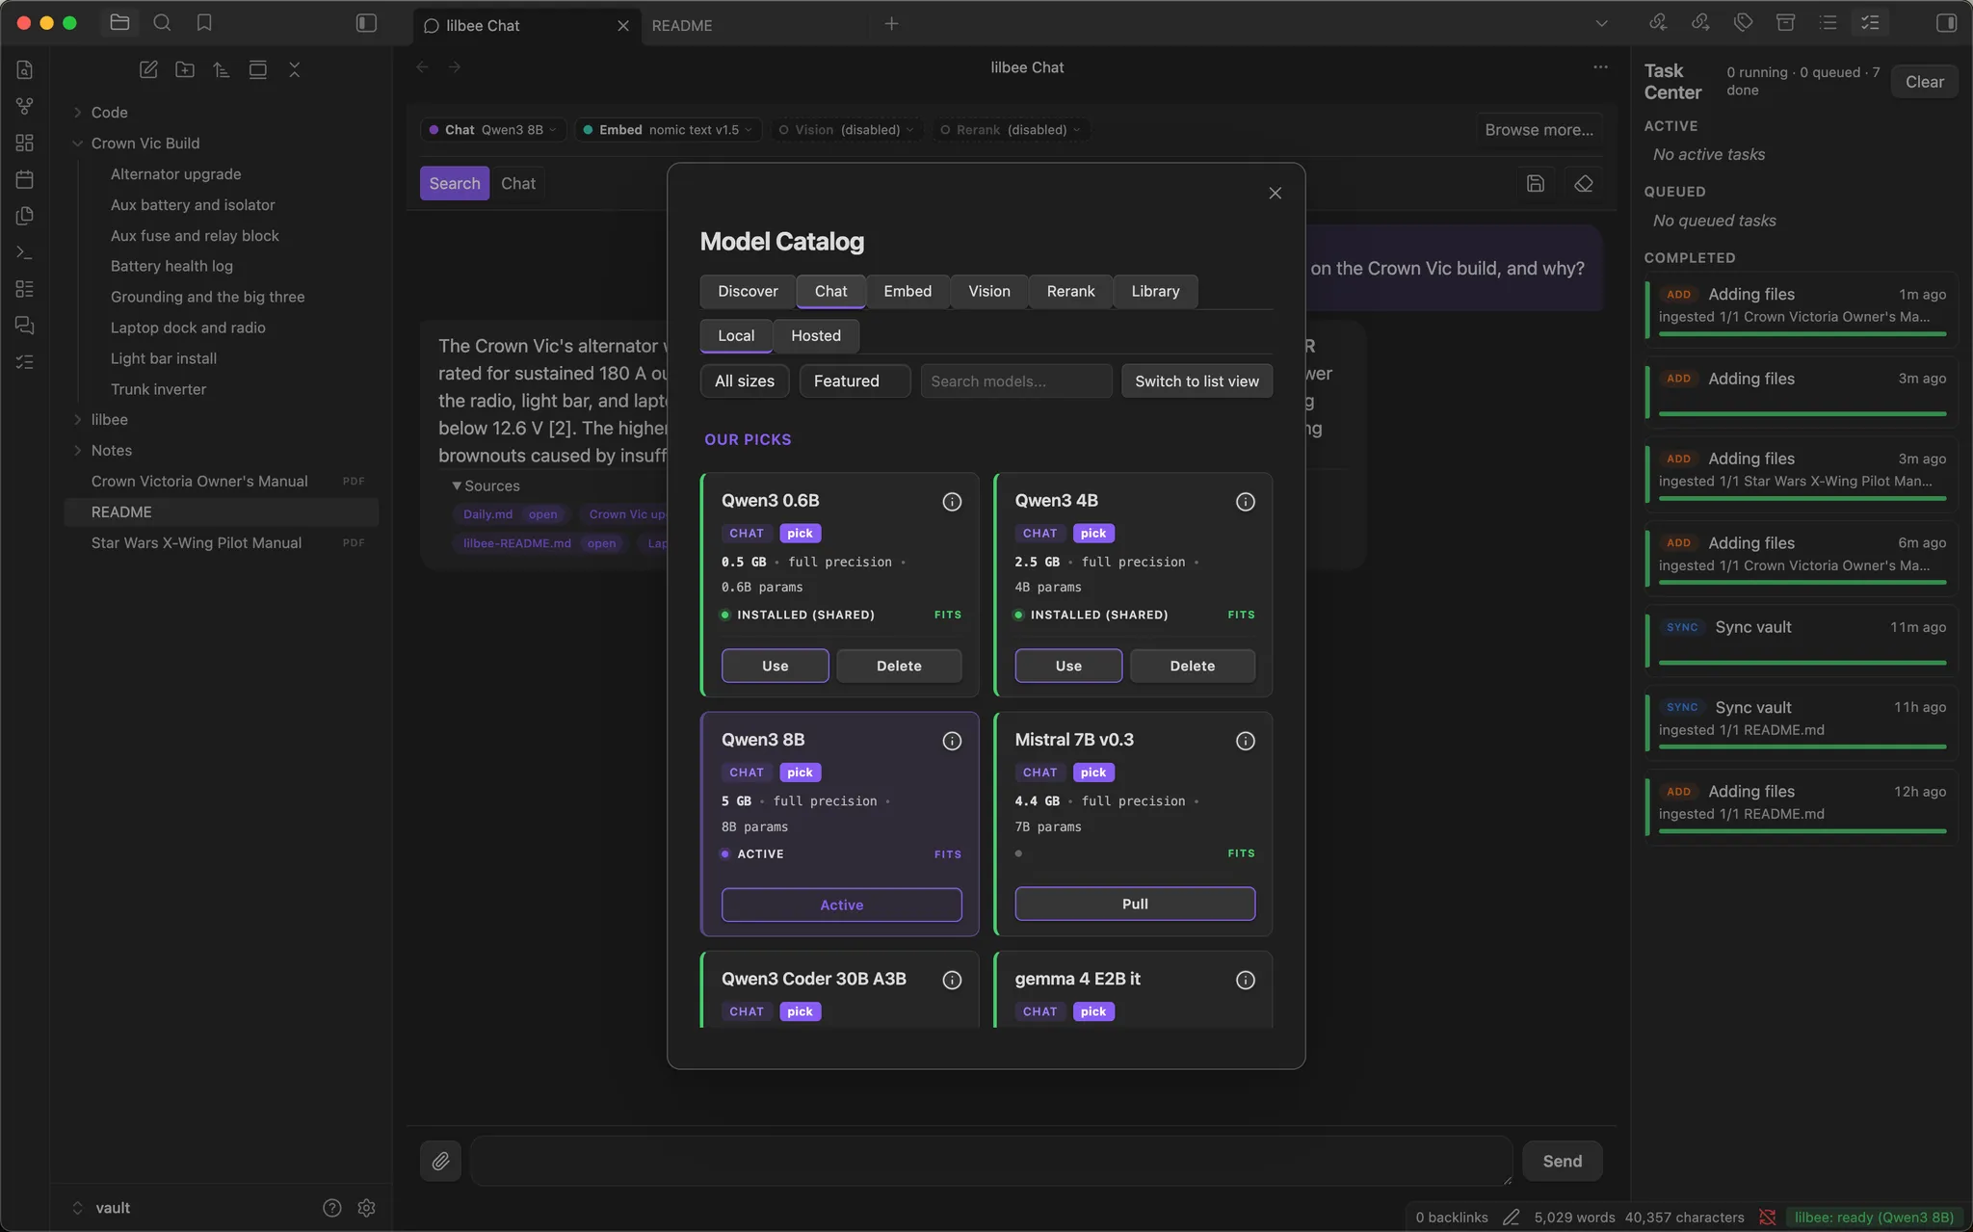The width and height of the screenshot is (1973, 1232).
Task: Open canvas icon in left ribbon
Action: [25, 143]
